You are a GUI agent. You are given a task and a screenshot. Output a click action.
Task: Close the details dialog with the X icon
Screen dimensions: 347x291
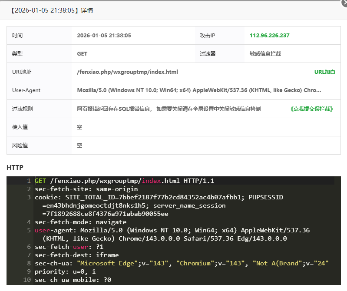pos(343,2)
